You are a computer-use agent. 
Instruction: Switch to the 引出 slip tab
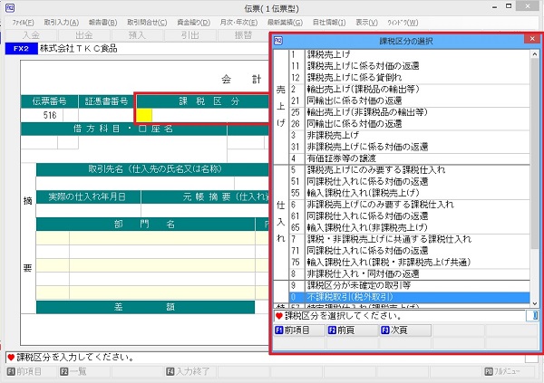point(190,35)
